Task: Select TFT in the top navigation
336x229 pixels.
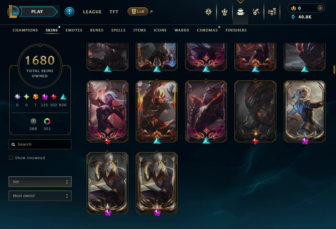Action: click(x=114, y=12)
